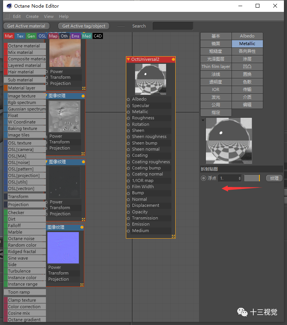The width and height of the screenshot is (287, 325).
Task: Collapse the gray bump 图像纹理 node triangle
Action: click(x=47, y=96)
